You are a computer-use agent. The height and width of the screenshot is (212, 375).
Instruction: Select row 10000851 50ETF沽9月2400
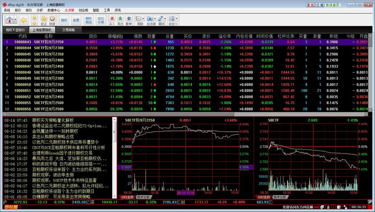coord(186,90)
